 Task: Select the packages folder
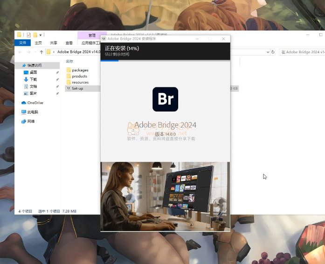coord(80,70)
